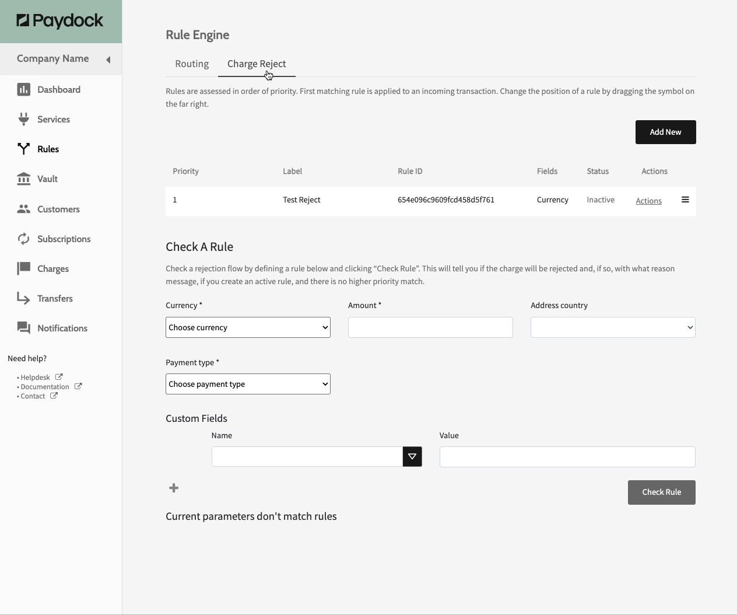Open the custom field Name dropdown arrow

[x=412, y=456]
